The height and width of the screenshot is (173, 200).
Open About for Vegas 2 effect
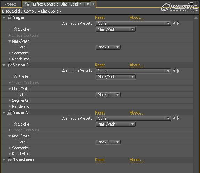point(137,65)
